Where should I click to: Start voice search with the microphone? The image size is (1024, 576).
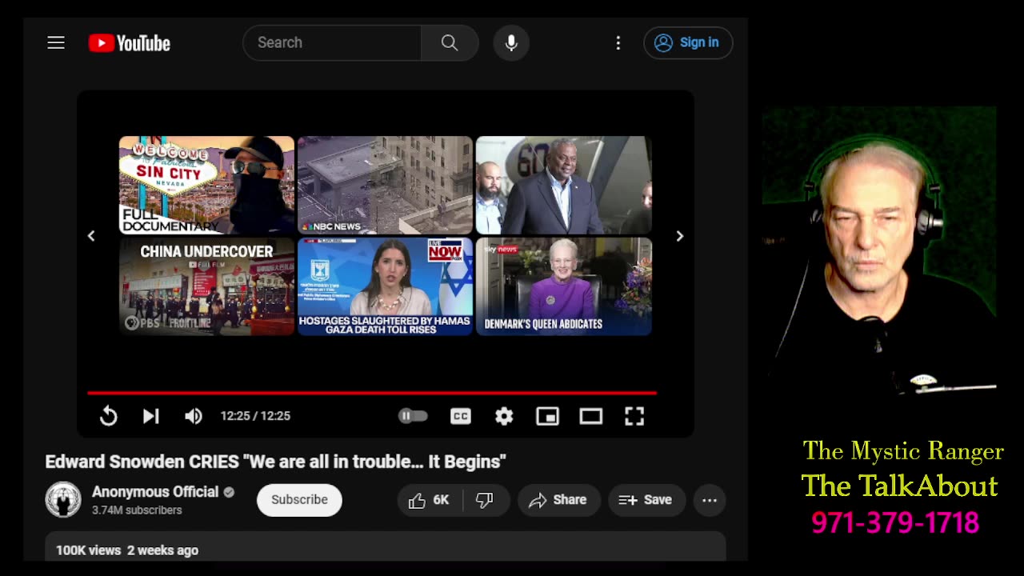[x=511, y=43]
